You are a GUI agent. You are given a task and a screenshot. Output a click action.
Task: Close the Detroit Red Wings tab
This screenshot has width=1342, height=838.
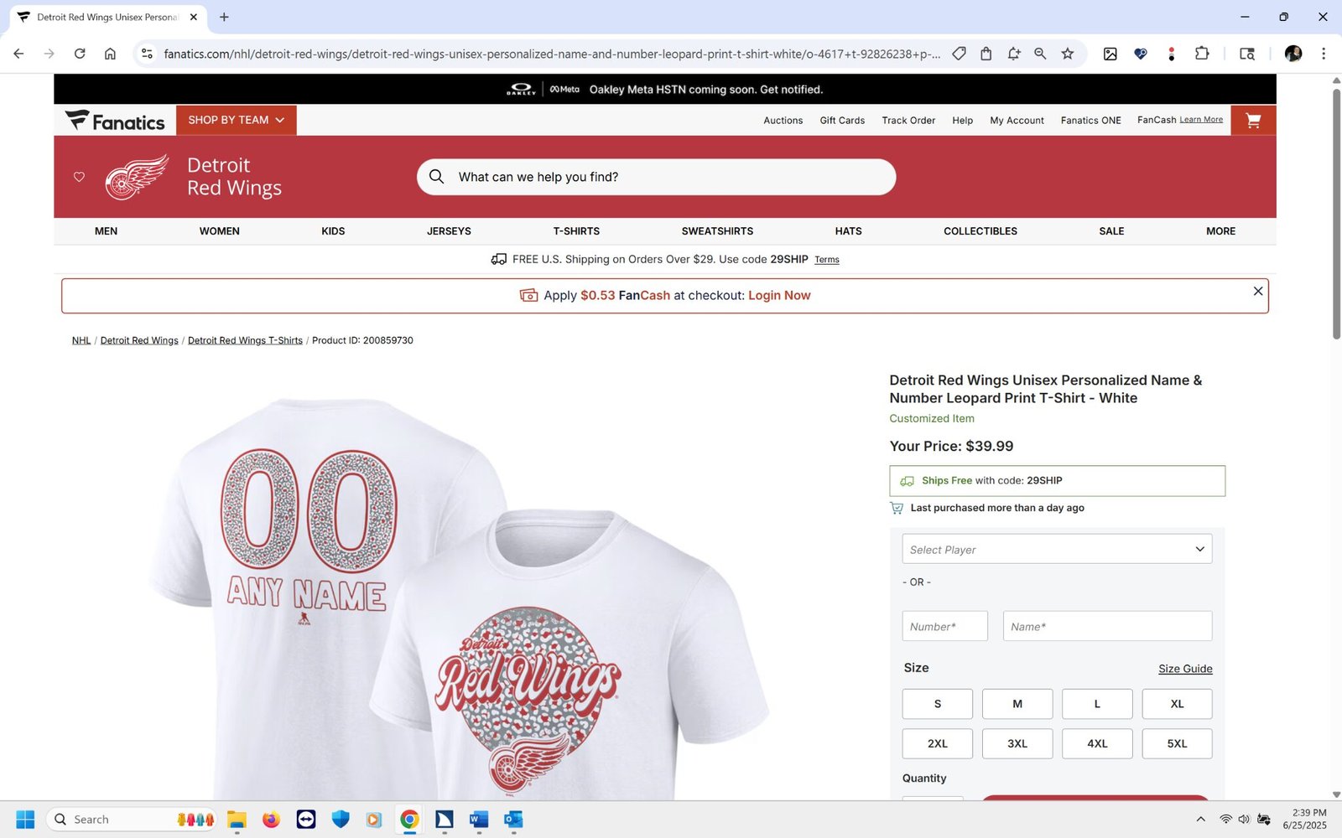(194, 17)
